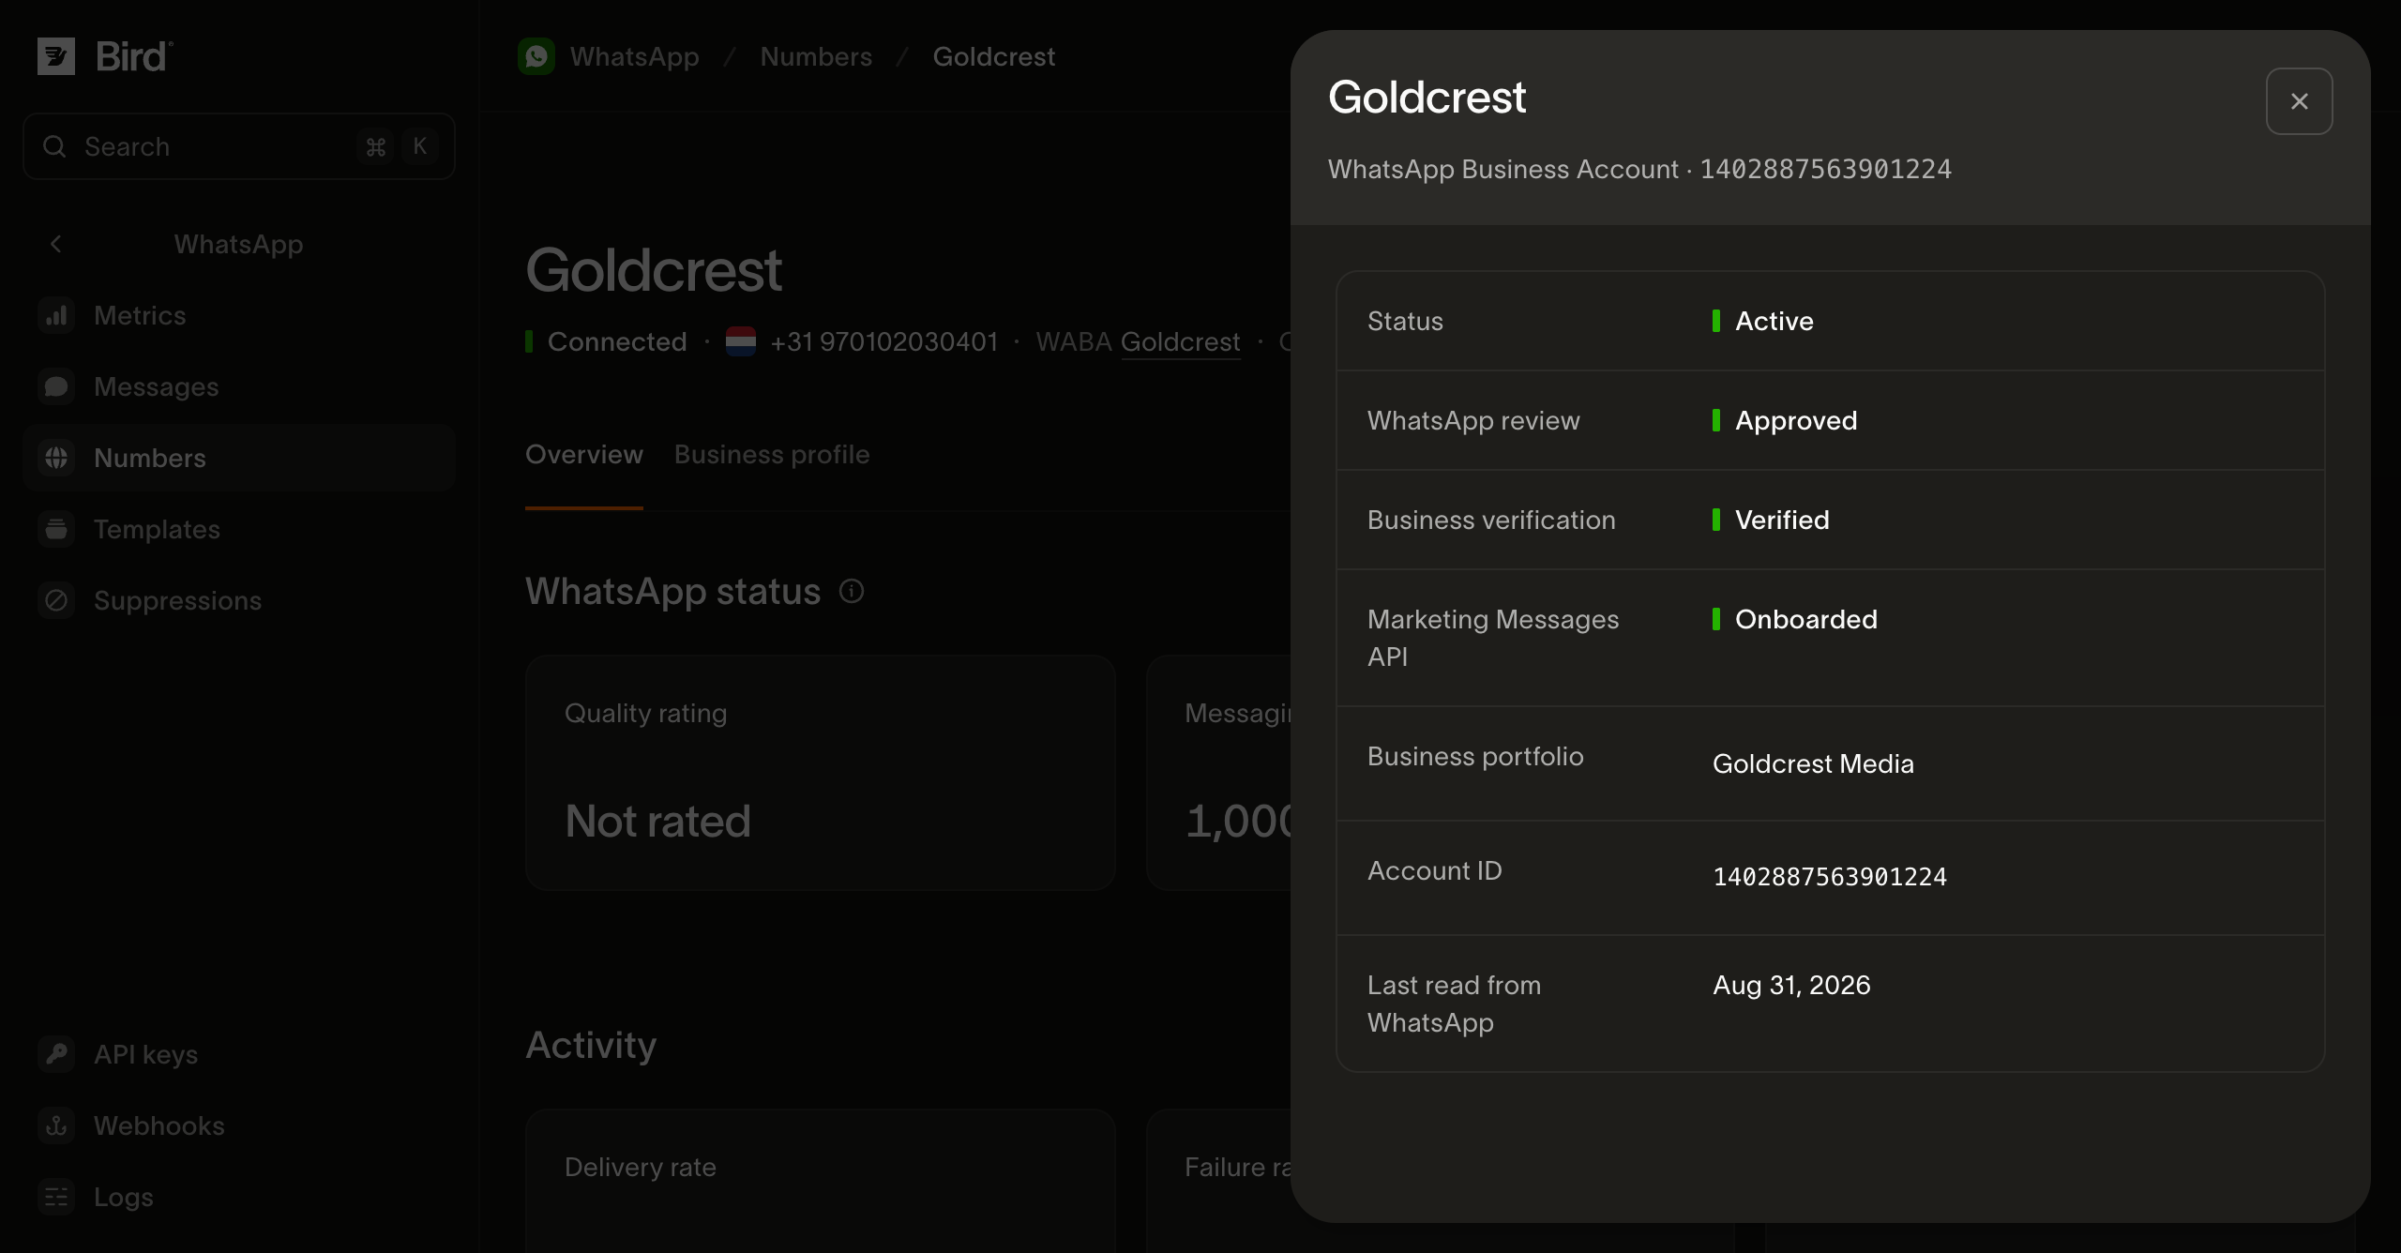Open API keys in the sidebar
This screenshot has width=2401, height=1253.
239,1054
